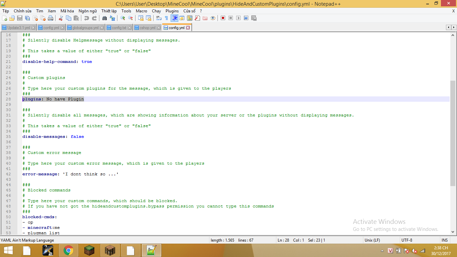
Task: Place the cursor on the 'disable-help-command: true' line
Action: click(x=57, y=62)
